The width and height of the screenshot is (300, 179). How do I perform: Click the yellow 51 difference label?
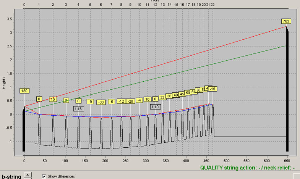[193, 92]
